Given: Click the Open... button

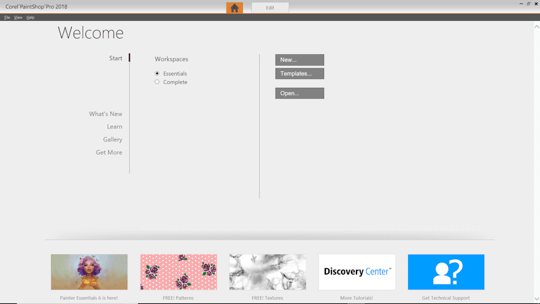Looking at the screenshot, I should [299, 93].
